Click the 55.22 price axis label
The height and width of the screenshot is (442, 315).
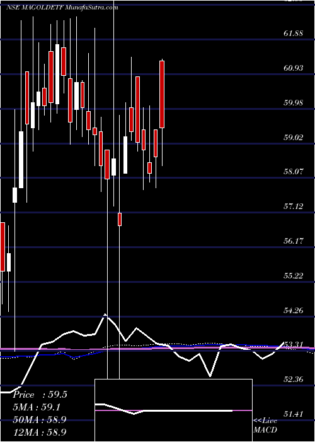coord(293,275)
